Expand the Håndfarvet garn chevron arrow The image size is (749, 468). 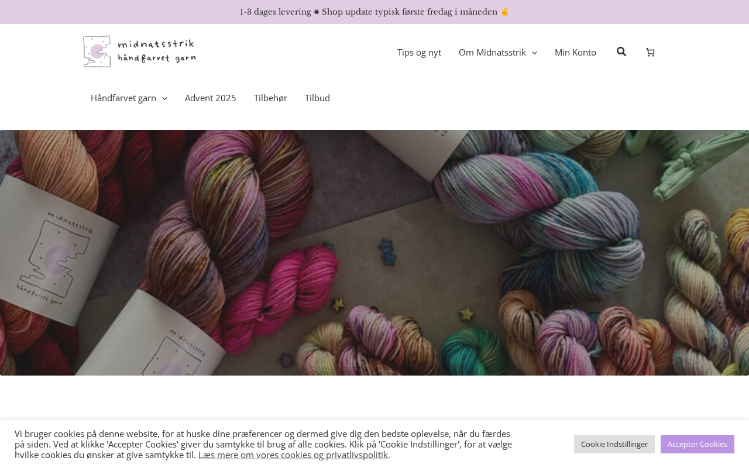click(x=164, y=98)
